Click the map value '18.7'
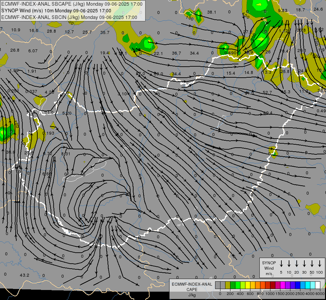The image size is (326, 300). (300, 10)
